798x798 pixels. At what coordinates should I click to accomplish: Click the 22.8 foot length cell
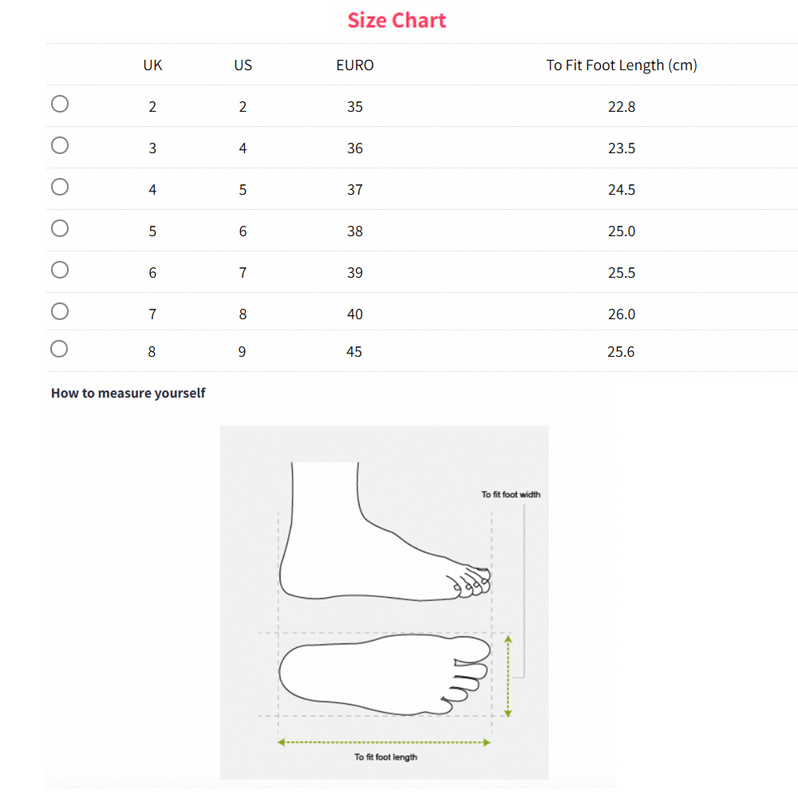(622, 107)
